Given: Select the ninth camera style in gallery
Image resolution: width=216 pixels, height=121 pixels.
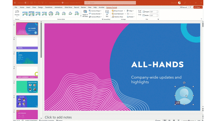Looking at the screenshot, I should (77, 14).
